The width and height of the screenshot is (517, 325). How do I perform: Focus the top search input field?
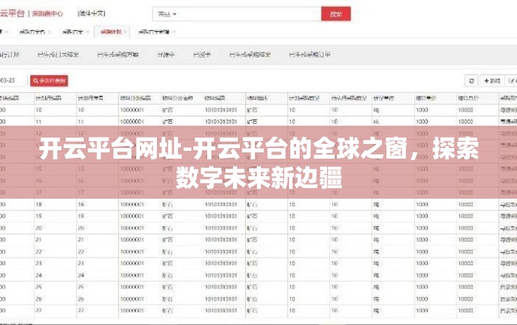point(250,14)
